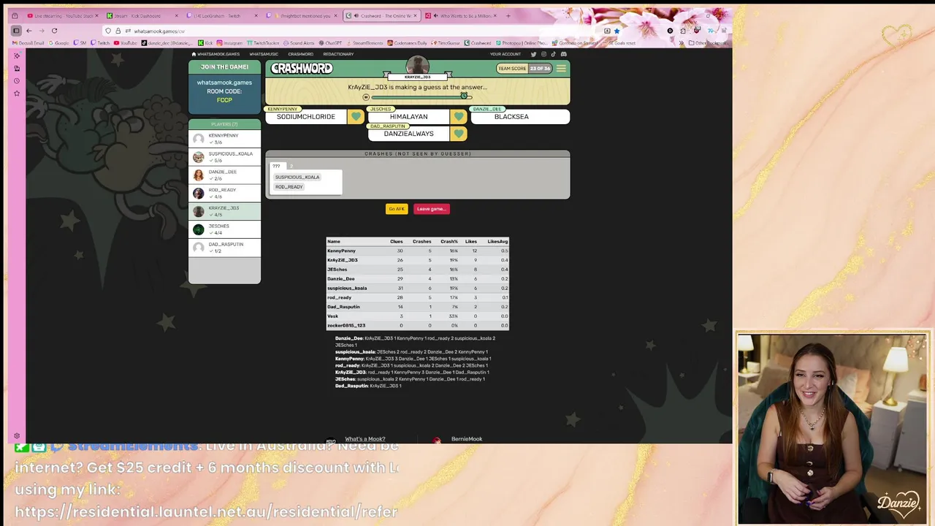Click the Name column header in stats table
Screen dimensions: 935x526
click(x=334, y=241)
